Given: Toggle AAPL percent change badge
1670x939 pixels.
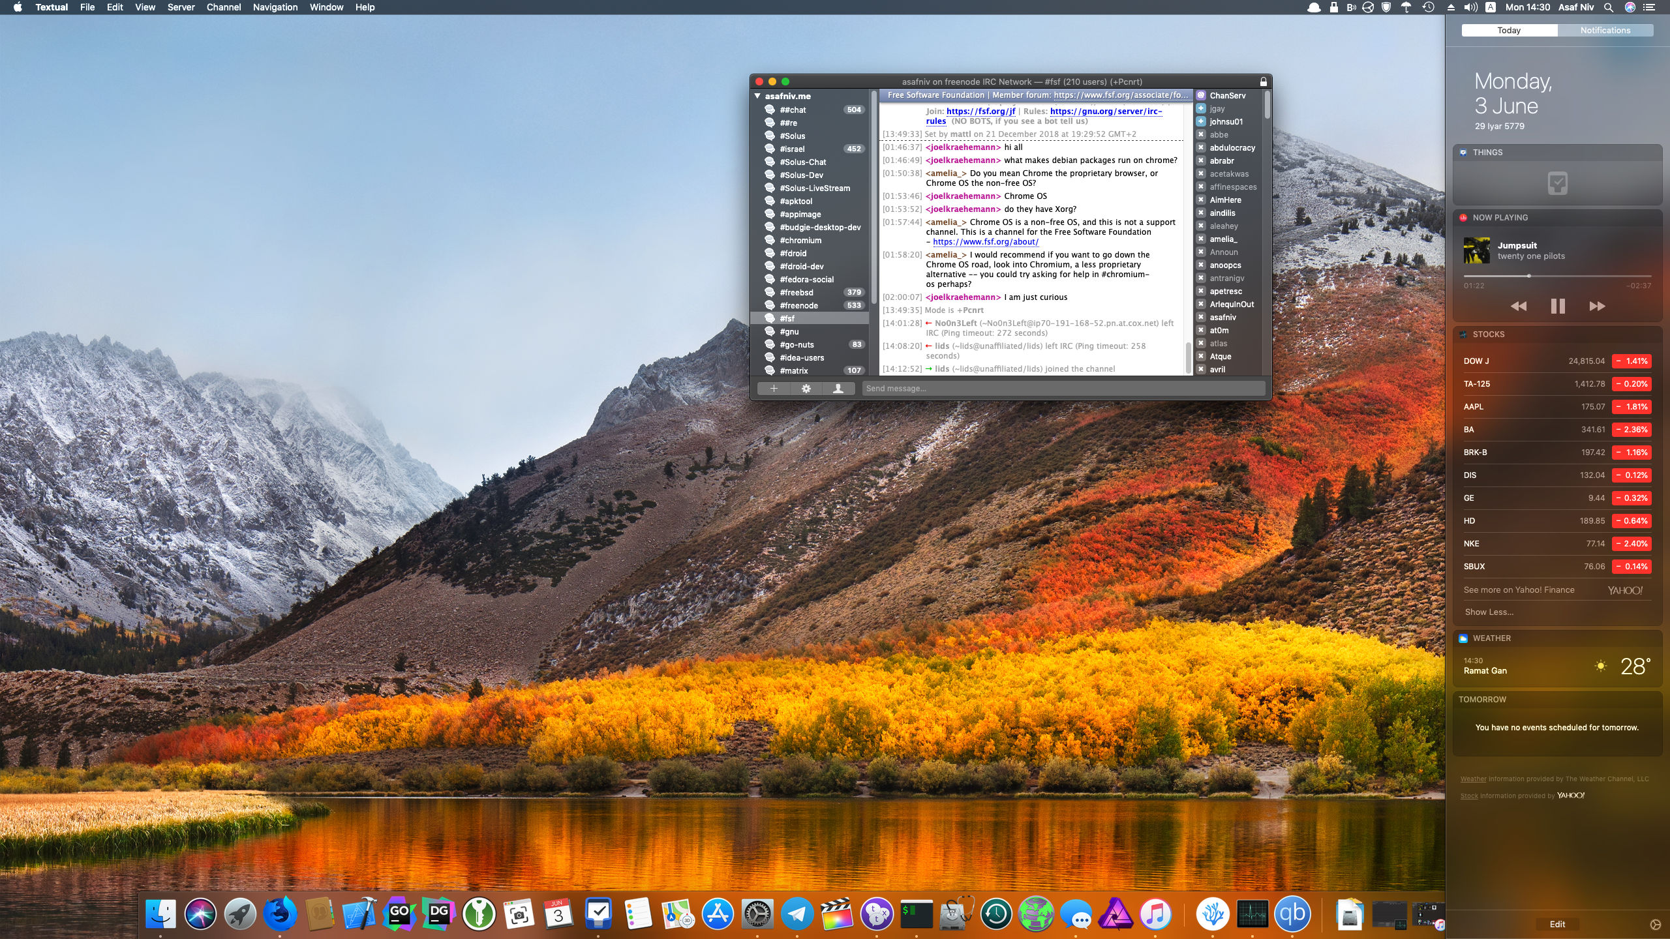Looking at the screenshot, I should pyautogui.click(x=1632, y=407).
